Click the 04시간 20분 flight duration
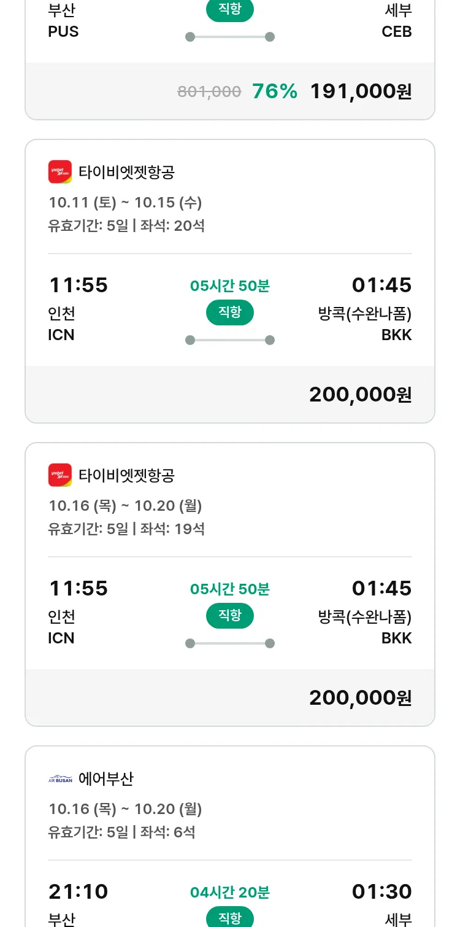 tap(230, 892)
